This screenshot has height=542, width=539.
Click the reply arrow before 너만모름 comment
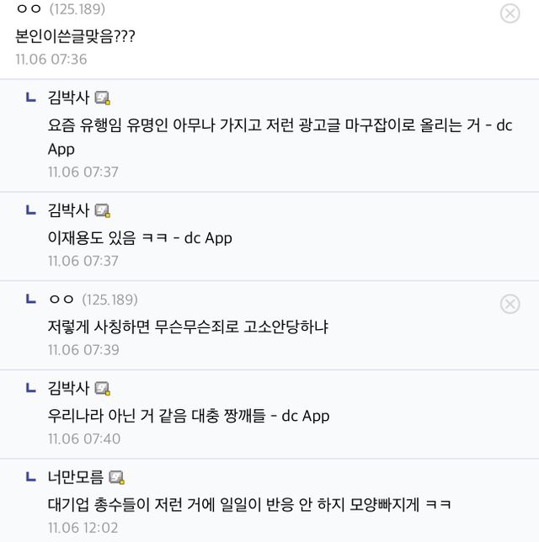[x=31, y=477]
